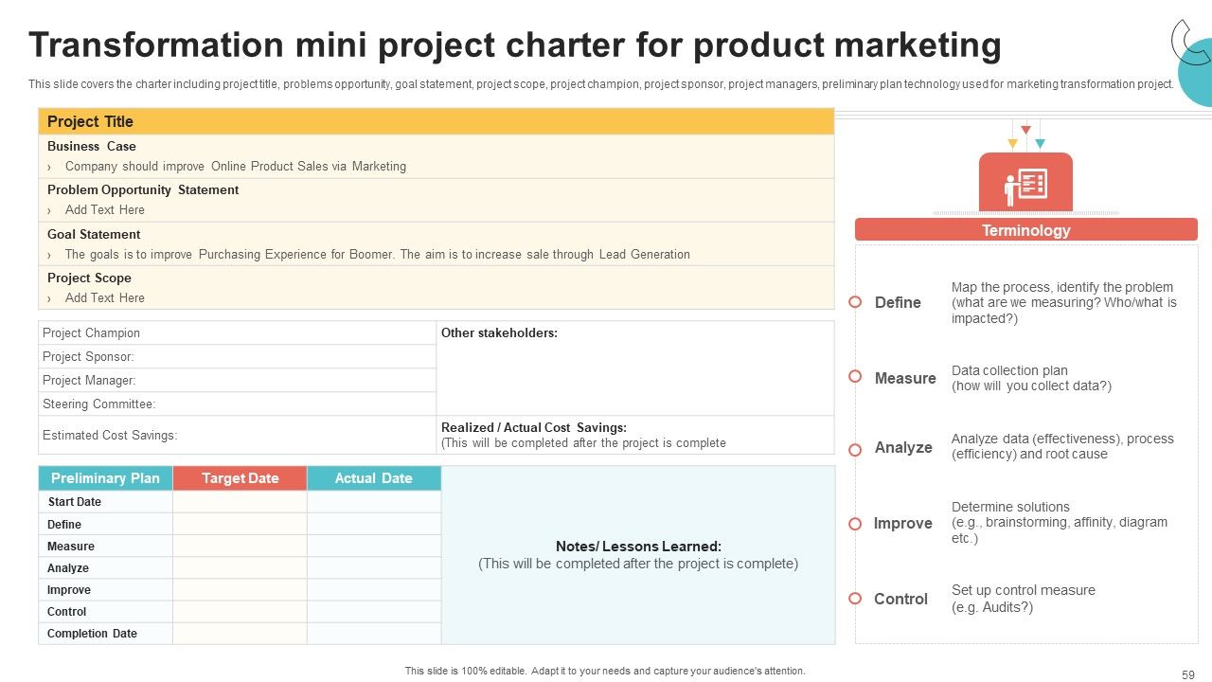The image size is (1212, 682).
Task: Click the circle bullet next to Control
Action: [x=855, y=599]
